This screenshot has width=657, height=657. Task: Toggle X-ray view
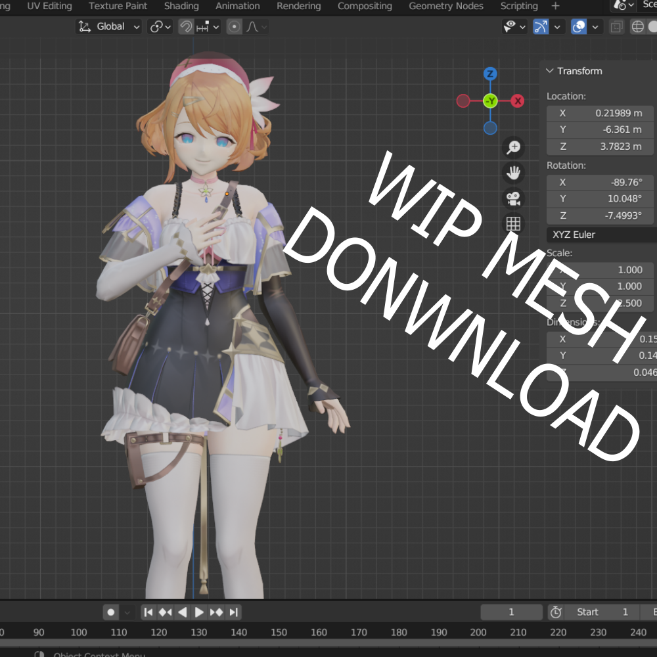(616, 27)
